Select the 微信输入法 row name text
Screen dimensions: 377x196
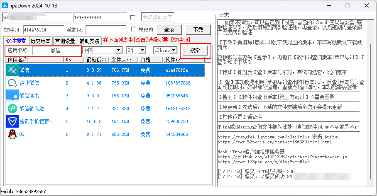pos(32,109)
